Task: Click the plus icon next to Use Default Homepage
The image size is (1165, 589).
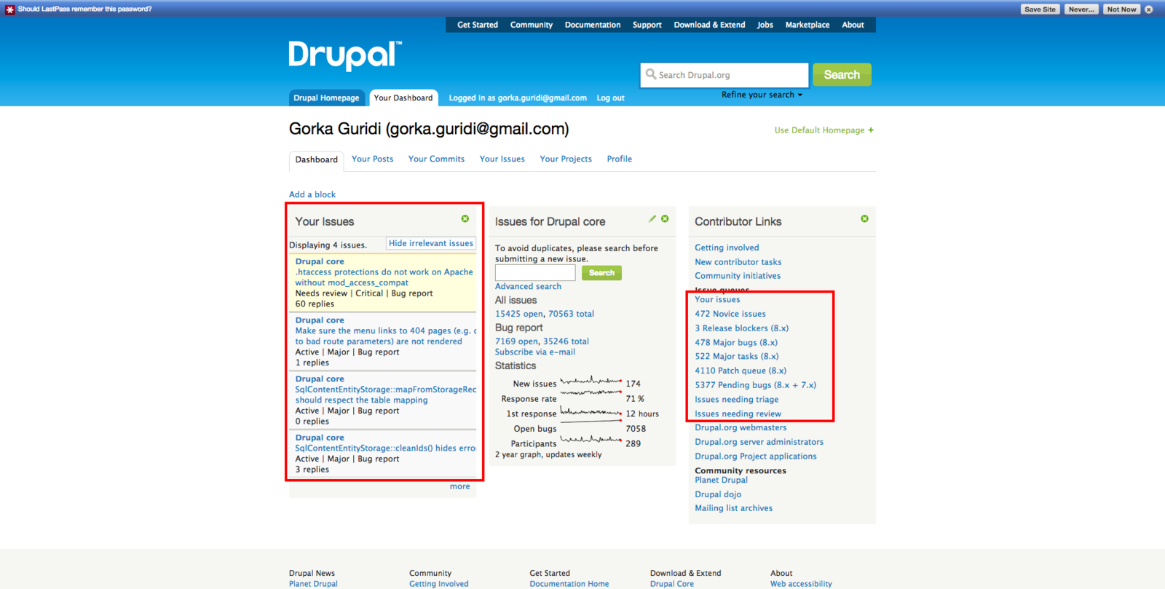Action: coord(871,130)
